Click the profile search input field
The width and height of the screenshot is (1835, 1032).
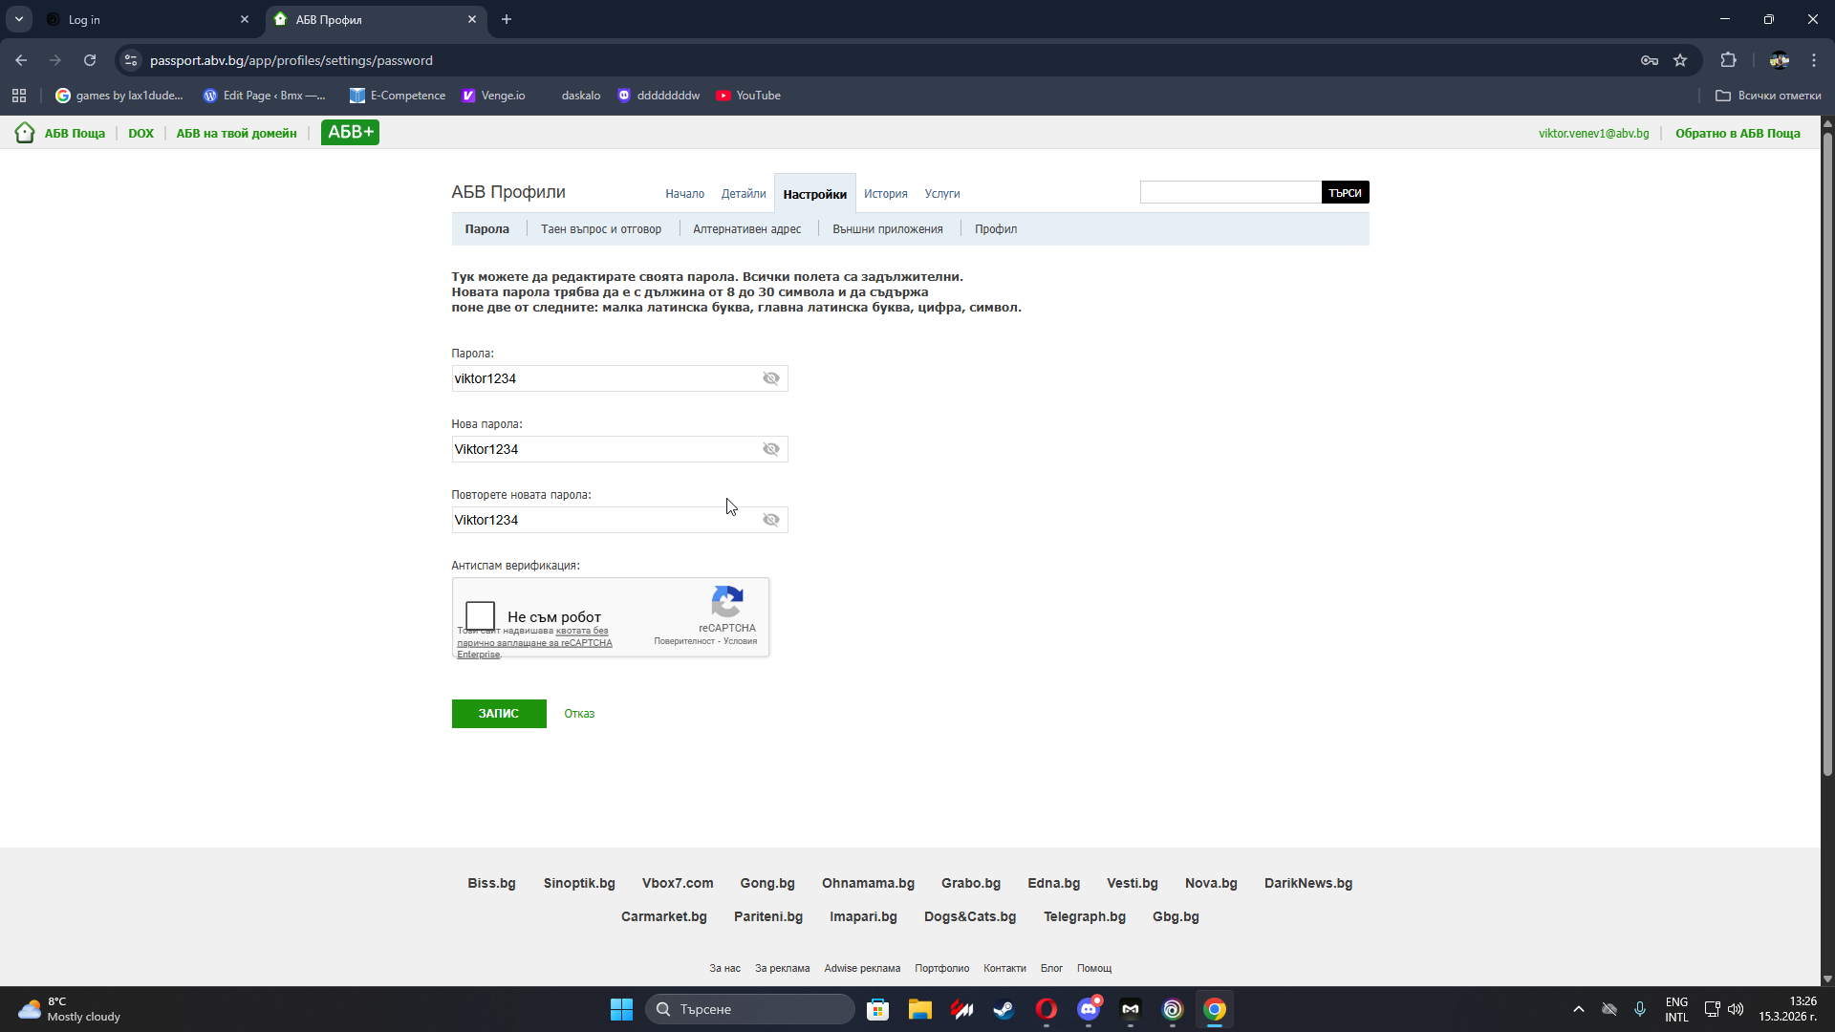pos(1231,193)
